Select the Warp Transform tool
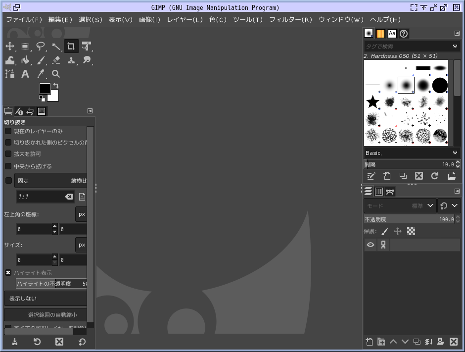Viewport: 465px width, 352px height. tap(10, 60)
